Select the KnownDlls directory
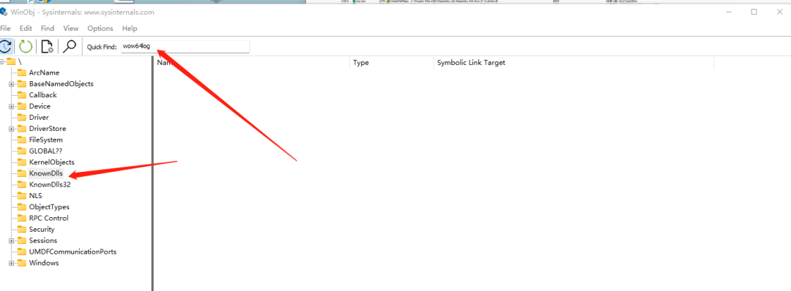This screenshot has height=291, width=791. [45, 173]
